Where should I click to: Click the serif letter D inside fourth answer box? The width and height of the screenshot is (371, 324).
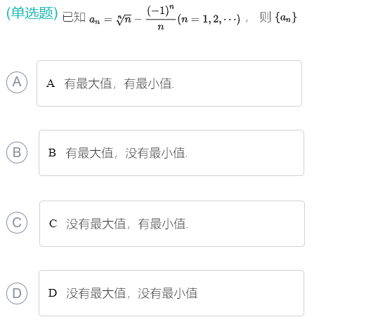(53, 293)
